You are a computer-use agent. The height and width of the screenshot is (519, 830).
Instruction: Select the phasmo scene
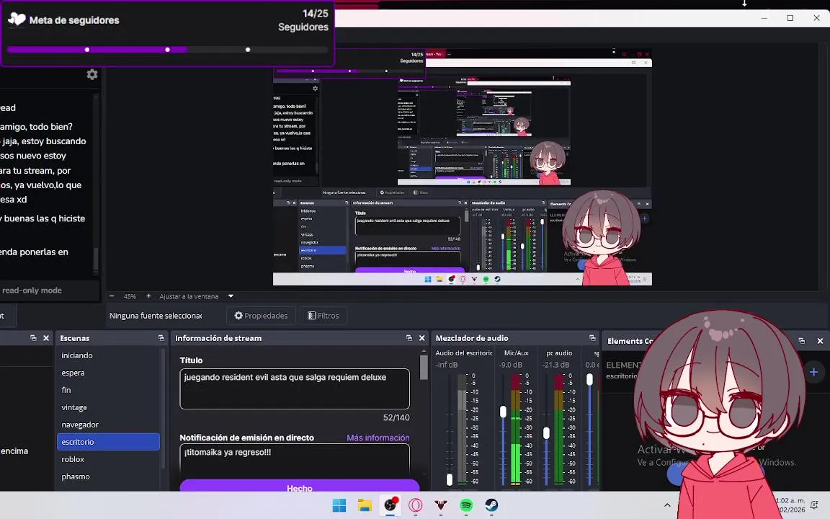point(108,476)
